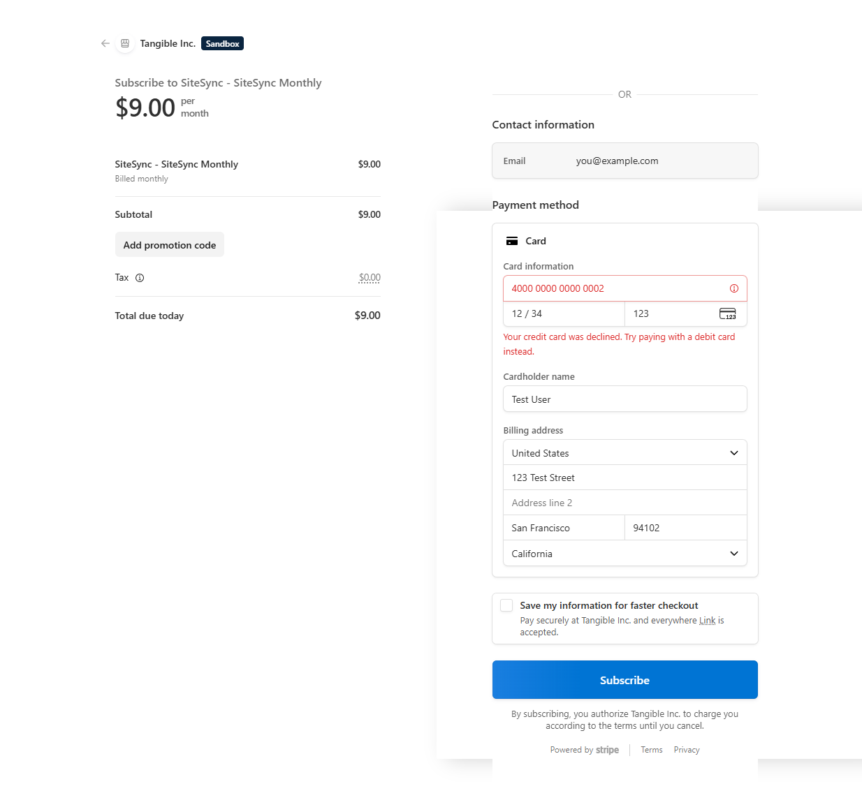Click the 123 Test Street address field
The height and width of the screenshot is (791, 862).
click(625, 478)
